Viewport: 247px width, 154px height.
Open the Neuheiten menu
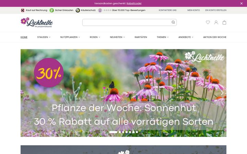[116, 37]
